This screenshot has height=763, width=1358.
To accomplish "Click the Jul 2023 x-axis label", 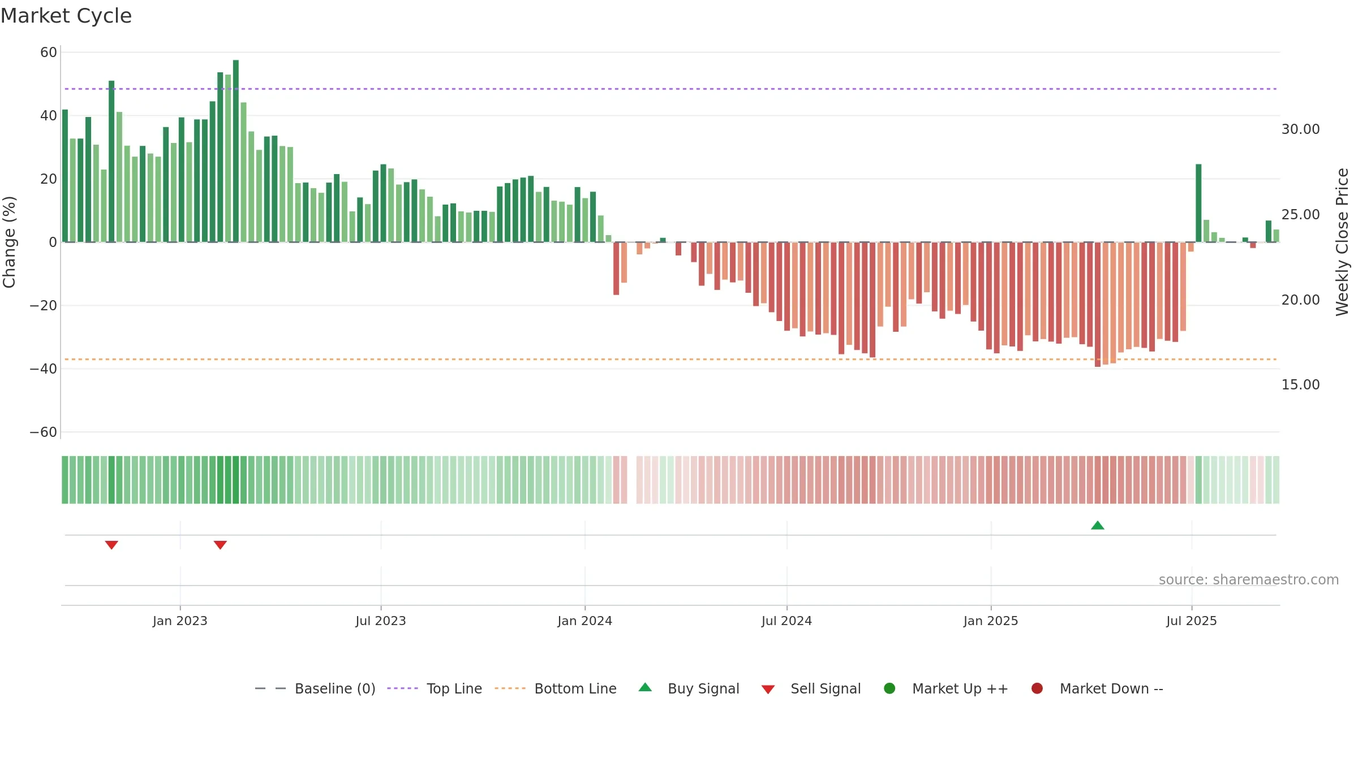I will tap(381, 621).
